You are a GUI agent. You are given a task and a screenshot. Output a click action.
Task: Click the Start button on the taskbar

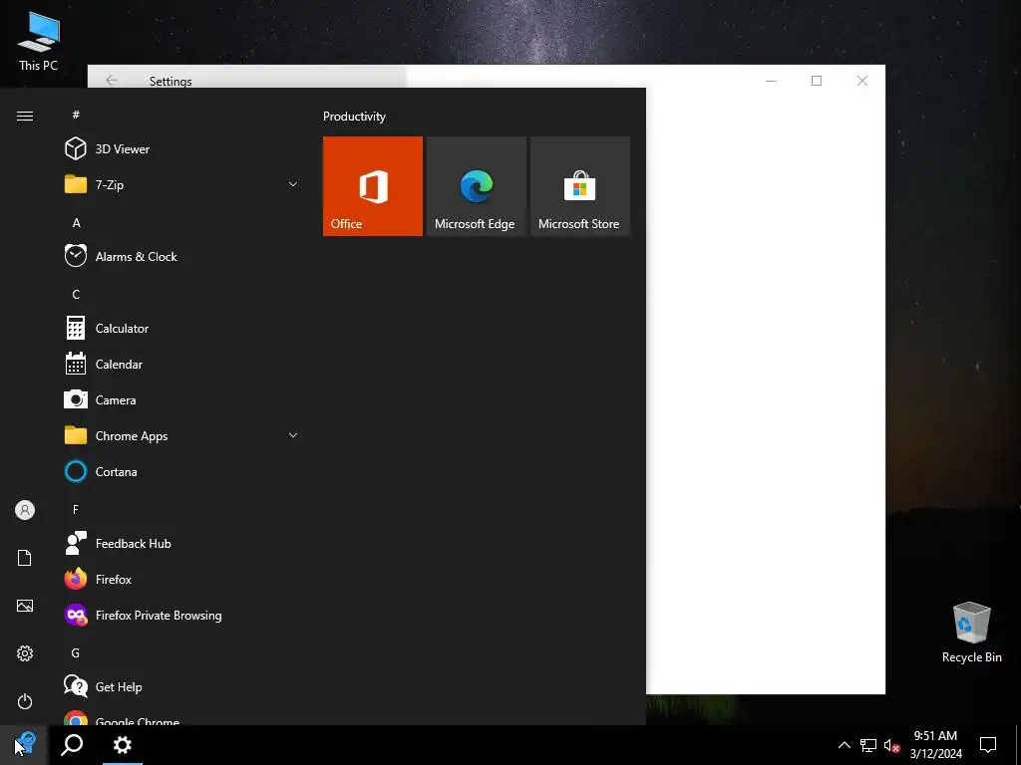[25, 745]
